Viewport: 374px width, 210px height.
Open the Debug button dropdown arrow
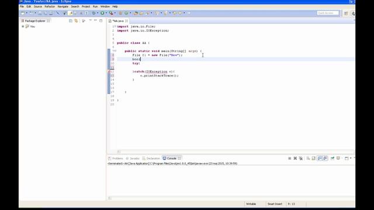(98, 13)
